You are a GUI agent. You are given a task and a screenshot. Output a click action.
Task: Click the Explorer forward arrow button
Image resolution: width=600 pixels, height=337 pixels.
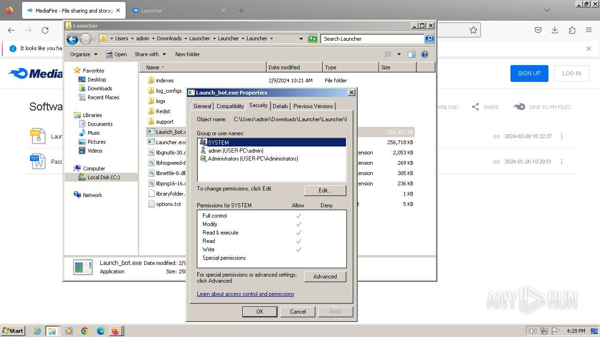(x=85, y=39)
